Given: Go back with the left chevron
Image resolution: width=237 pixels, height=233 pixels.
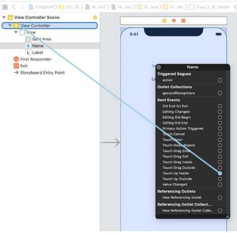Looking at the screenshot, I should coord(14,7).
